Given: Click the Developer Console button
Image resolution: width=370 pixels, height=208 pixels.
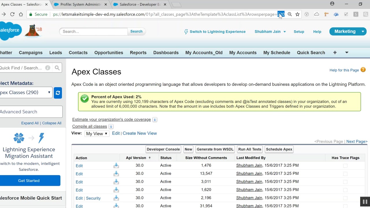Looking at the screenshot, I should pyautogui.click(x=163, y=149).
